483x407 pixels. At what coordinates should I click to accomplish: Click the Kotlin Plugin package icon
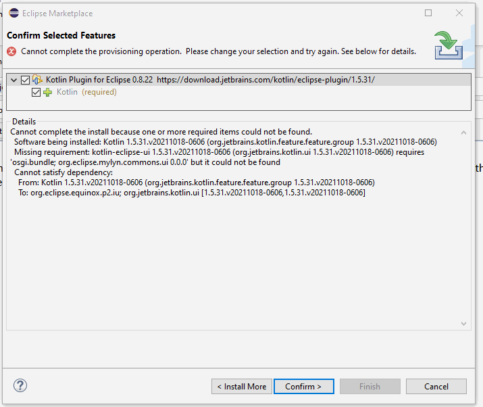click(37, 80)
